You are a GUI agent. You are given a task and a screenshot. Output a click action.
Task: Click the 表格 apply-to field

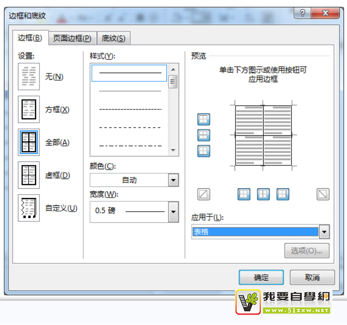coord(256,232)
